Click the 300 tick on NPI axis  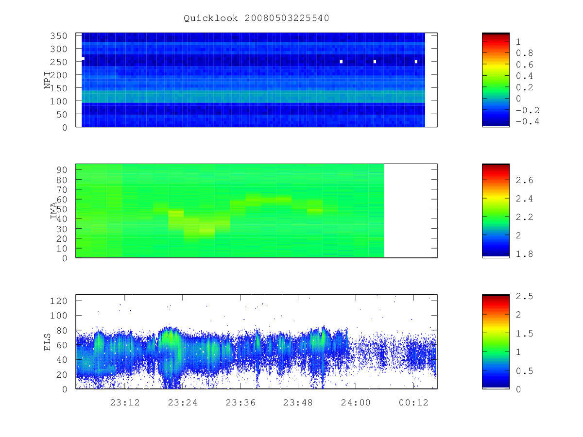(59, 49)
